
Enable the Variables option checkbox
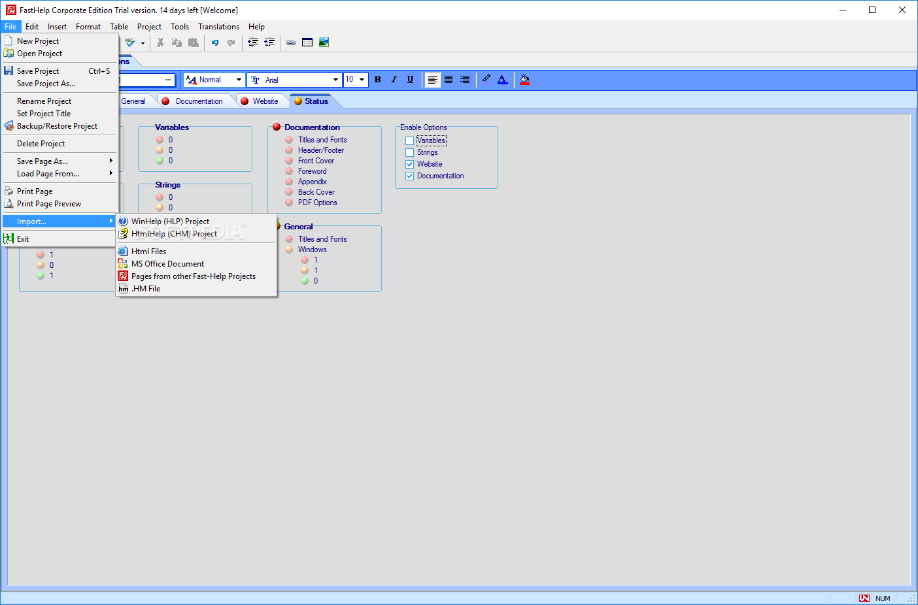click(409, 140)
